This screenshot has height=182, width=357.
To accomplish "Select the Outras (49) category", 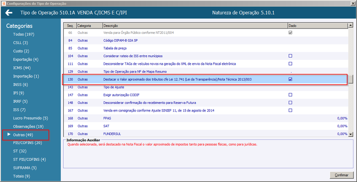I will pyautogui.click(x=23, y=135).
